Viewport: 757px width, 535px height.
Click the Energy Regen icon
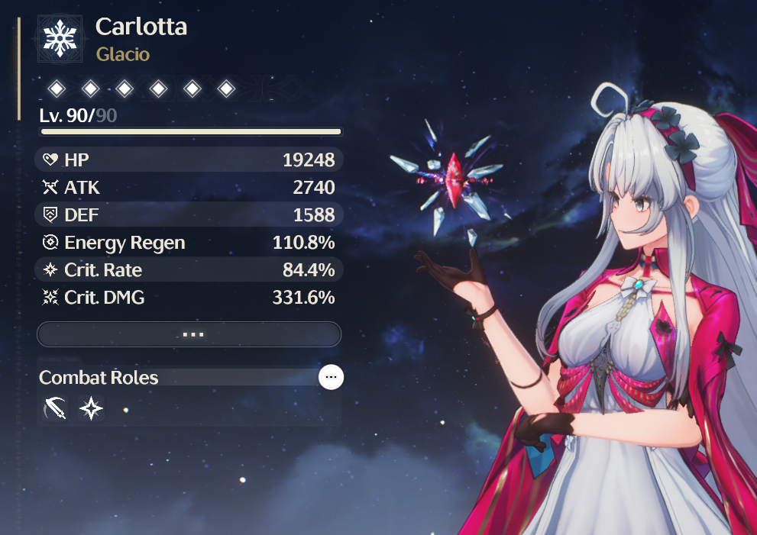50,242
